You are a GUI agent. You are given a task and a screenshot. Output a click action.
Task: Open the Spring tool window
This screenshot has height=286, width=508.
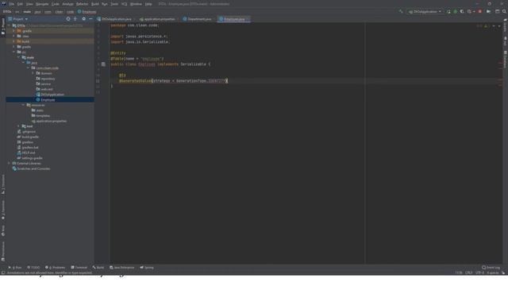(147, 268)
